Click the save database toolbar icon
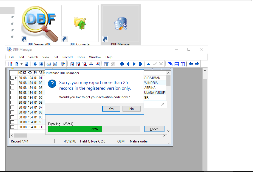 coord(26,64)
